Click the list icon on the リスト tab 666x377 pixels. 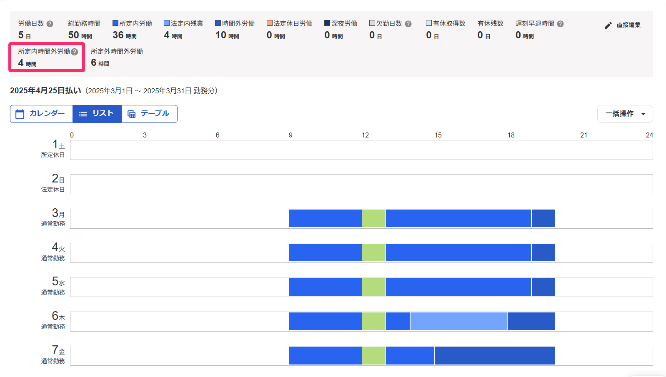coord(83,114)
